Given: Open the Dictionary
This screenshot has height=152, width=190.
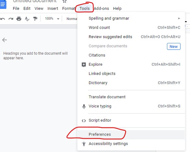Looking at the screenshot, I should pyautogui.click(x=131, y=83).
